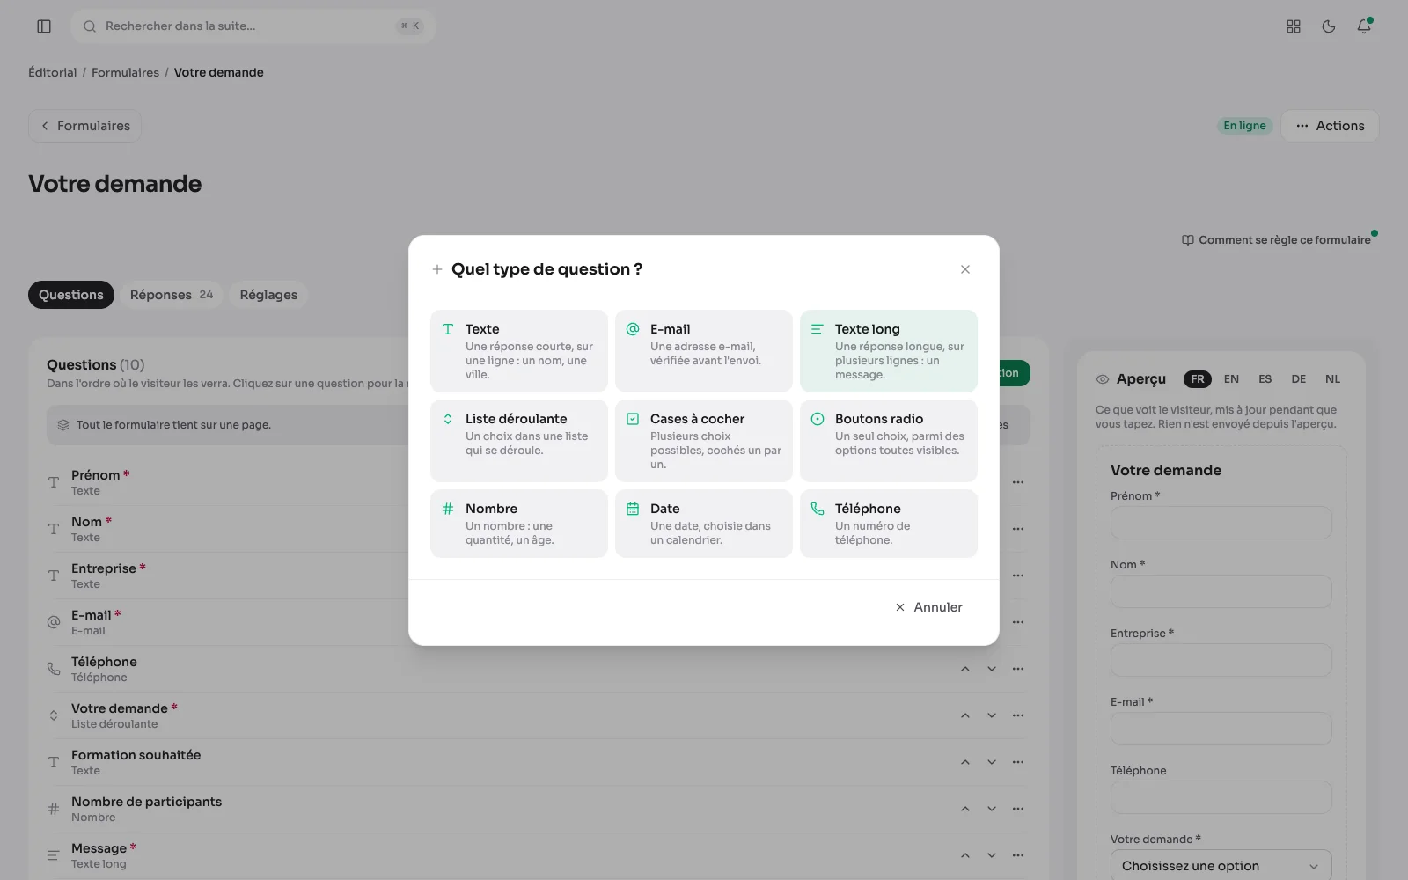Move the Téléphone question up
The image size is (1408, 880).
coord(965,669)
